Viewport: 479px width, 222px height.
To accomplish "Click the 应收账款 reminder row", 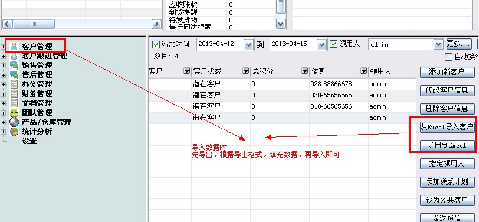I will coord(216,5).
